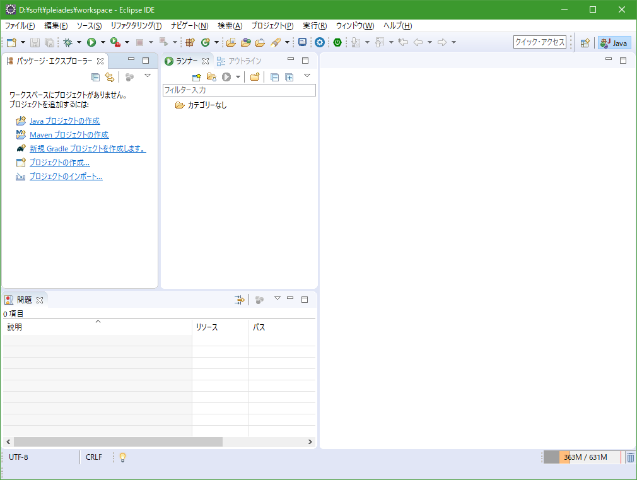
Task: Select the Java perspective button
Action: click(x=614, y=43)
